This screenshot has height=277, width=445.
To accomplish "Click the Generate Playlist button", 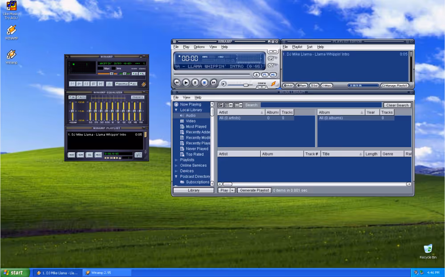I will 254,190.
